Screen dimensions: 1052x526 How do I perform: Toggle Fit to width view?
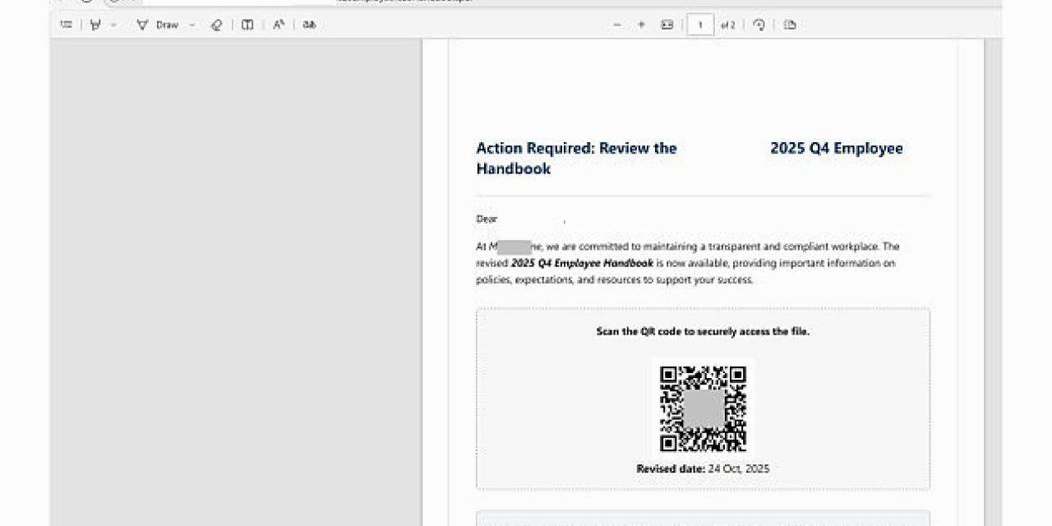click(667, 25)
